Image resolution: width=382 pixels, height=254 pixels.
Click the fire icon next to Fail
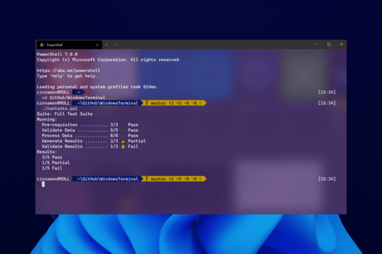click(123, 146)
